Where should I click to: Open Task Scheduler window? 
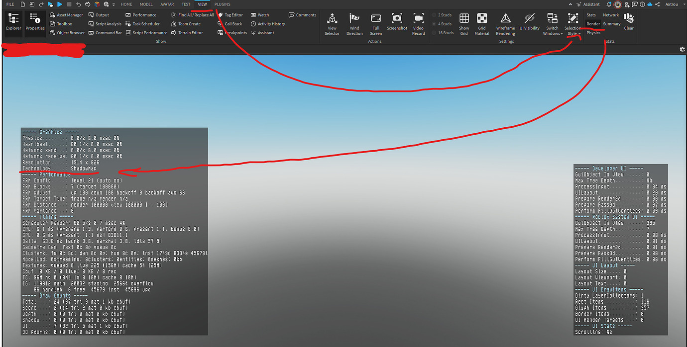142,24
